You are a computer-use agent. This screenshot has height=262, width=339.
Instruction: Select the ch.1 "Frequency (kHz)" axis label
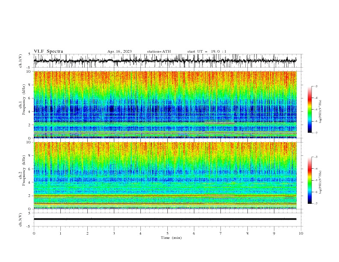point(24,100)
